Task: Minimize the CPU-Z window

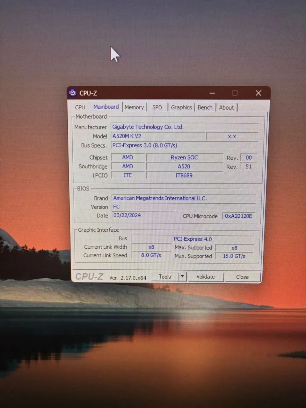Action: [212, 93]
